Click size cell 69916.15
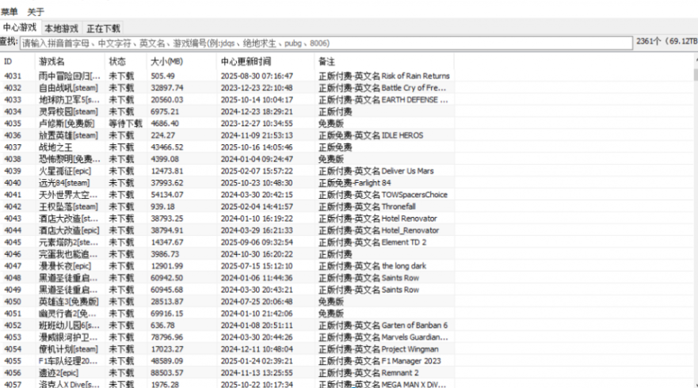Image resolution: width=698 pixels, height=388 pixels. coord(167,314)
